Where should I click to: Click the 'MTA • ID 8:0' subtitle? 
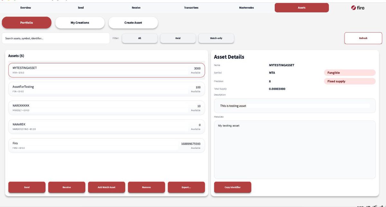pos(18,73)
